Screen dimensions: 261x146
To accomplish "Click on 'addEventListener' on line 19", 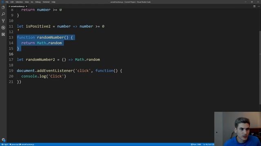I will [x=55, y=71].
